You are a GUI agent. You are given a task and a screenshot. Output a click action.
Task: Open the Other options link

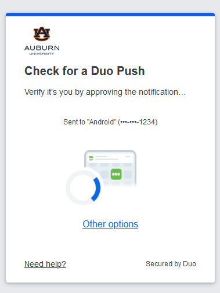pyautogui.click(x=110, y=224)
